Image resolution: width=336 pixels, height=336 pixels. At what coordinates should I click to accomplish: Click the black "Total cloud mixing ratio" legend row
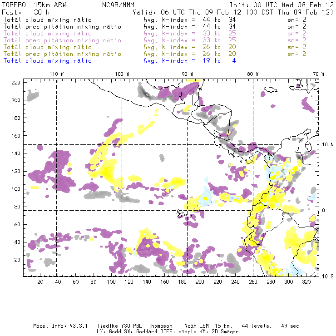[x=48, y=20]
